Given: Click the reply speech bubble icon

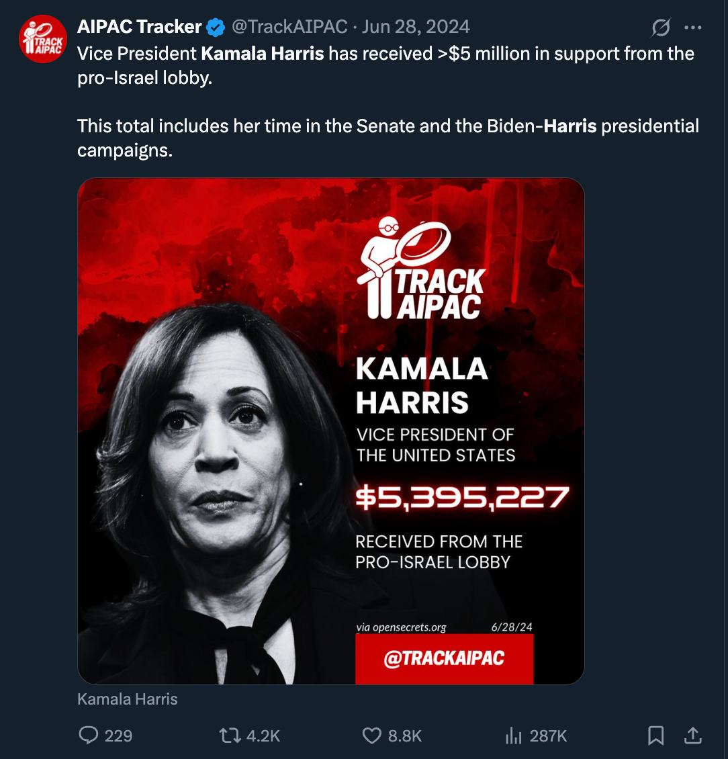Looking at the screenshot, I should (89, 735).
